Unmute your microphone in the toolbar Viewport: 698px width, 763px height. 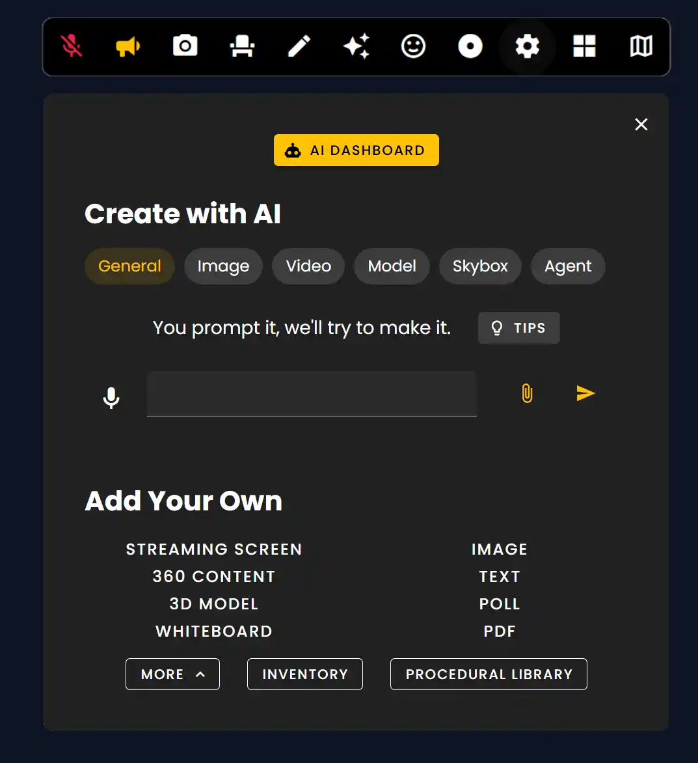(71, 46)
